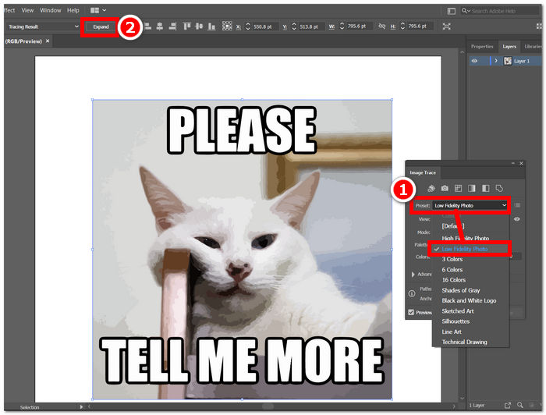
Task: Open the Window menu
Action: tap(50, 10)
